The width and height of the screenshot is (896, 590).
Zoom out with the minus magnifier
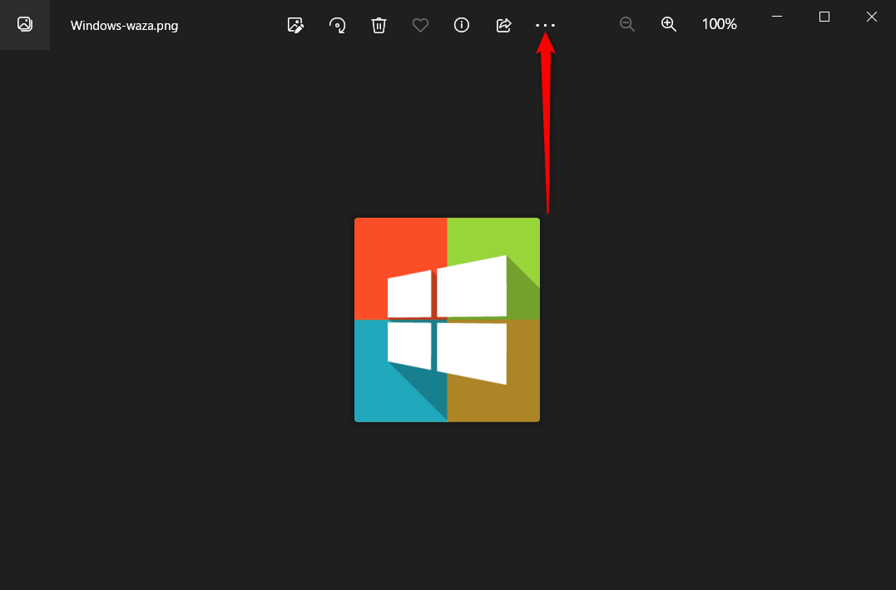[x=627, y=25]
